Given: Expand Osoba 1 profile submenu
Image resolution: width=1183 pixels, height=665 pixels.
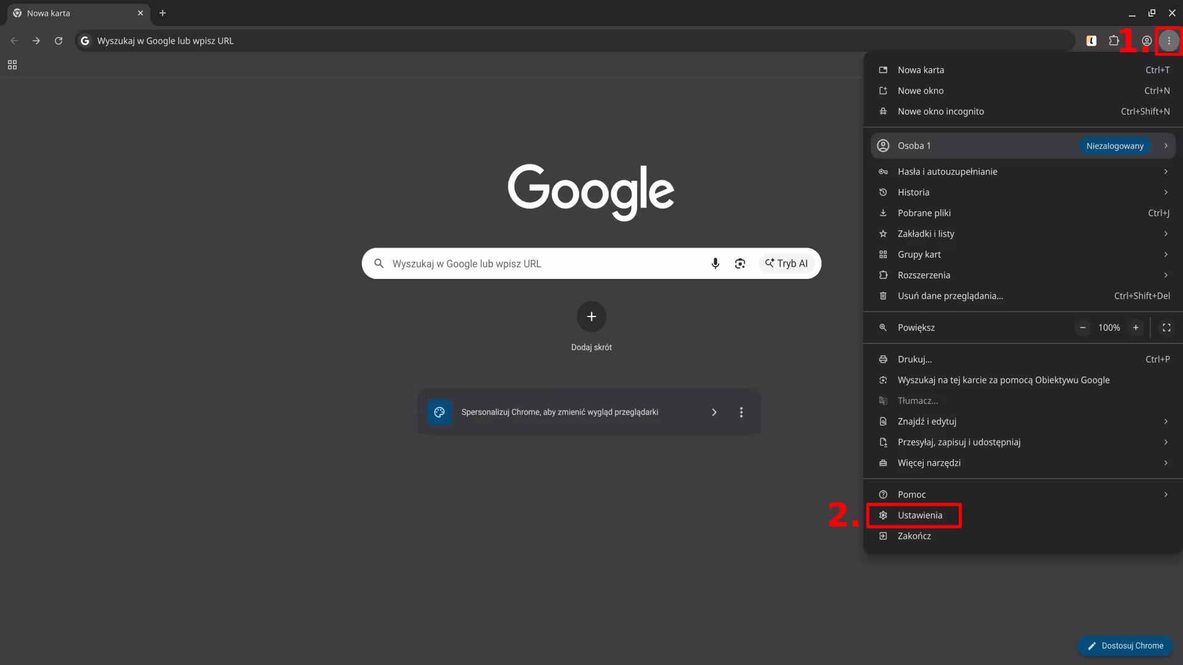Looking at the screenshot, I should (1023, 146).
